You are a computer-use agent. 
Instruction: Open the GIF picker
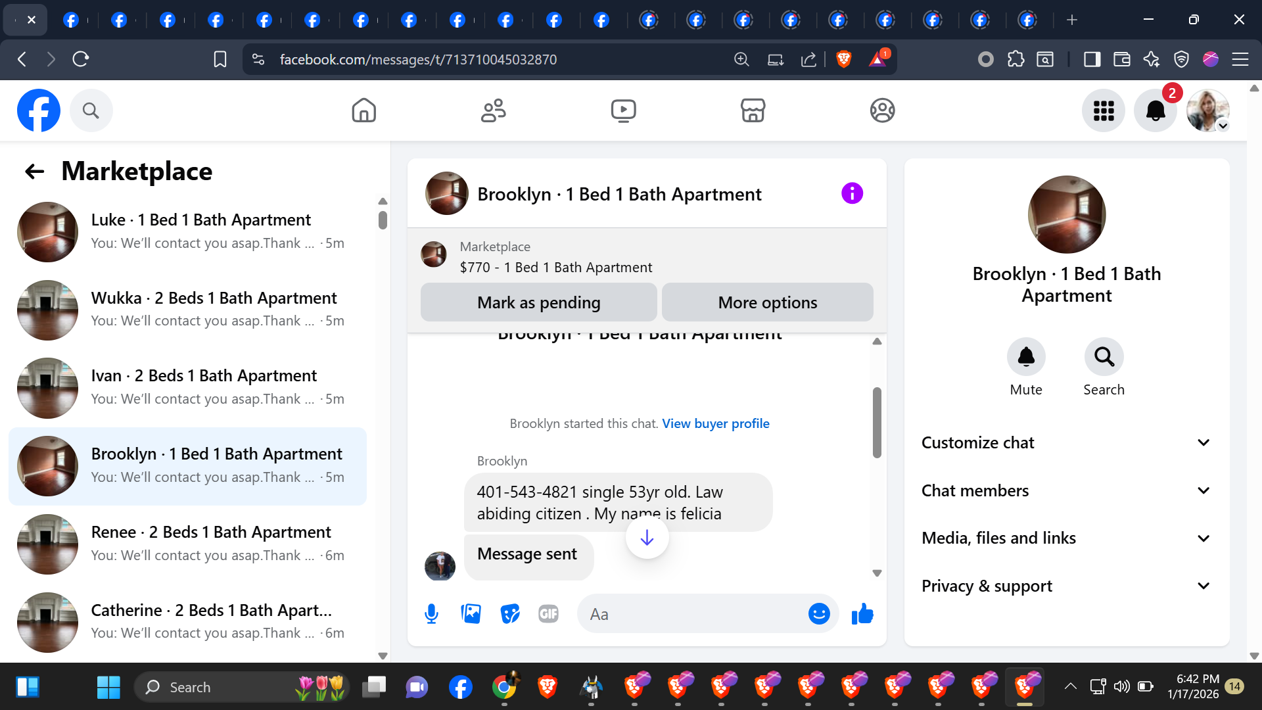[548, 614]
